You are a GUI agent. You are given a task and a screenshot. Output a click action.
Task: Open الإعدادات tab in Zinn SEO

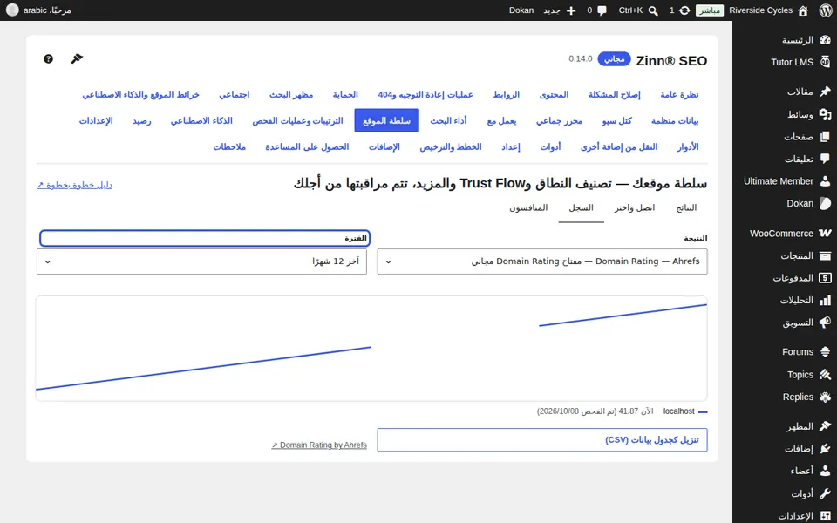96,120
